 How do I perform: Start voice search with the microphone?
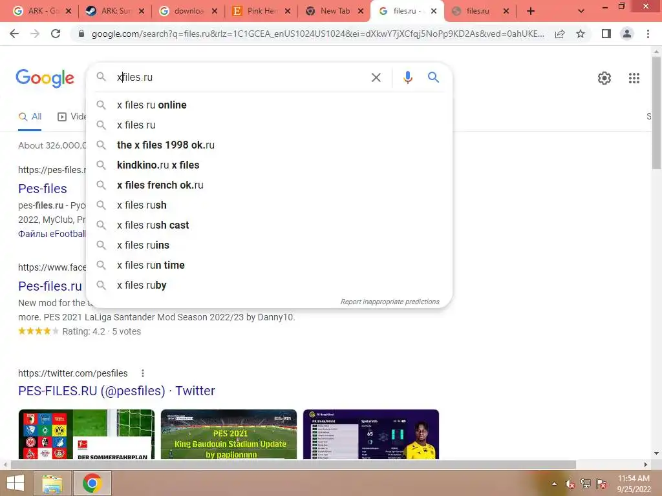click(x=407, y=77)
